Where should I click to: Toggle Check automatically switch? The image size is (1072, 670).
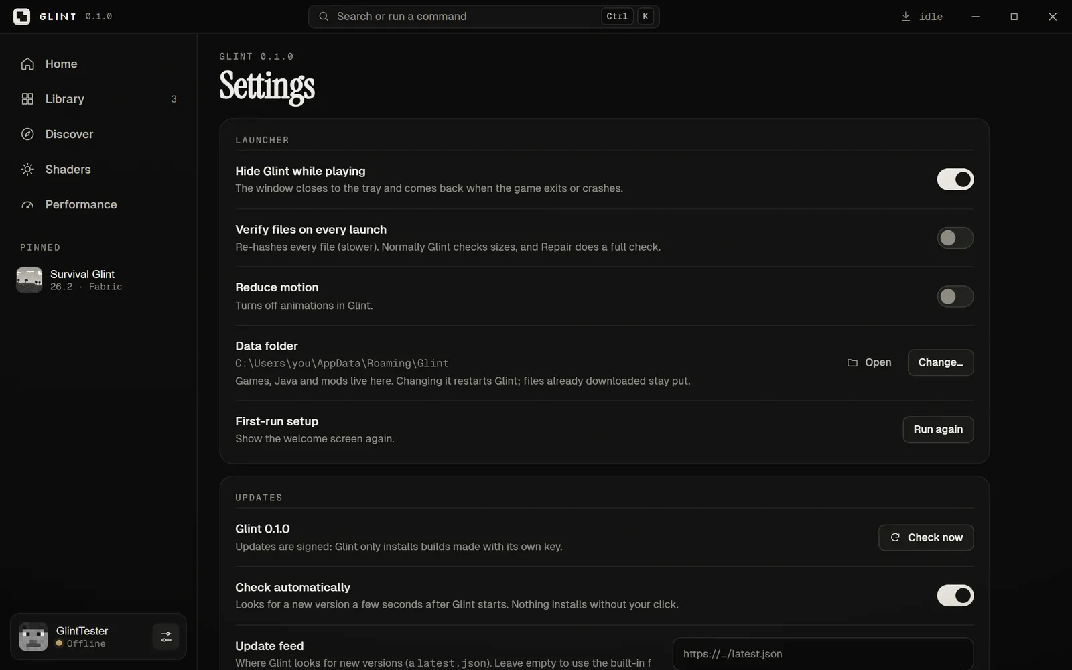[955, 596]
